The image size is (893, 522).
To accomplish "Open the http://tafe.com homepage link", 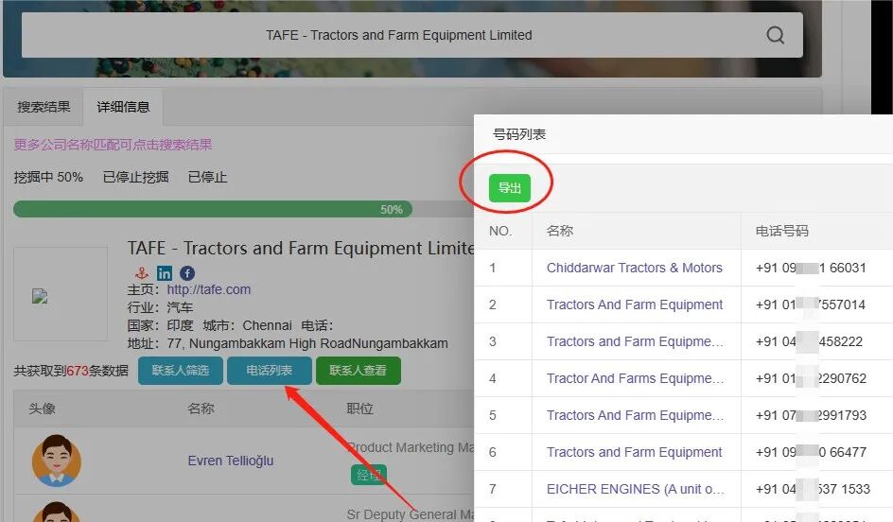I will click(208, 289).
